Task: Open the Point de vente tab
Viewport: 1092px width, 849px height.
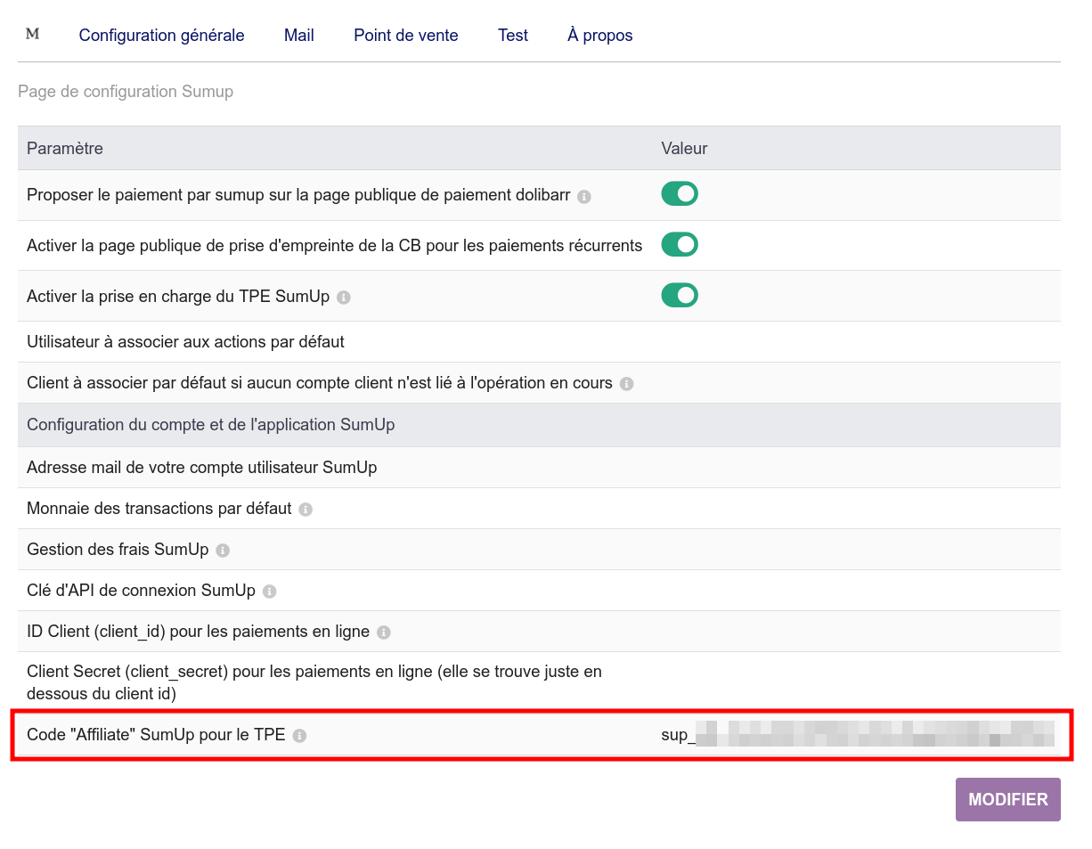Action: [x=406, y=36]
